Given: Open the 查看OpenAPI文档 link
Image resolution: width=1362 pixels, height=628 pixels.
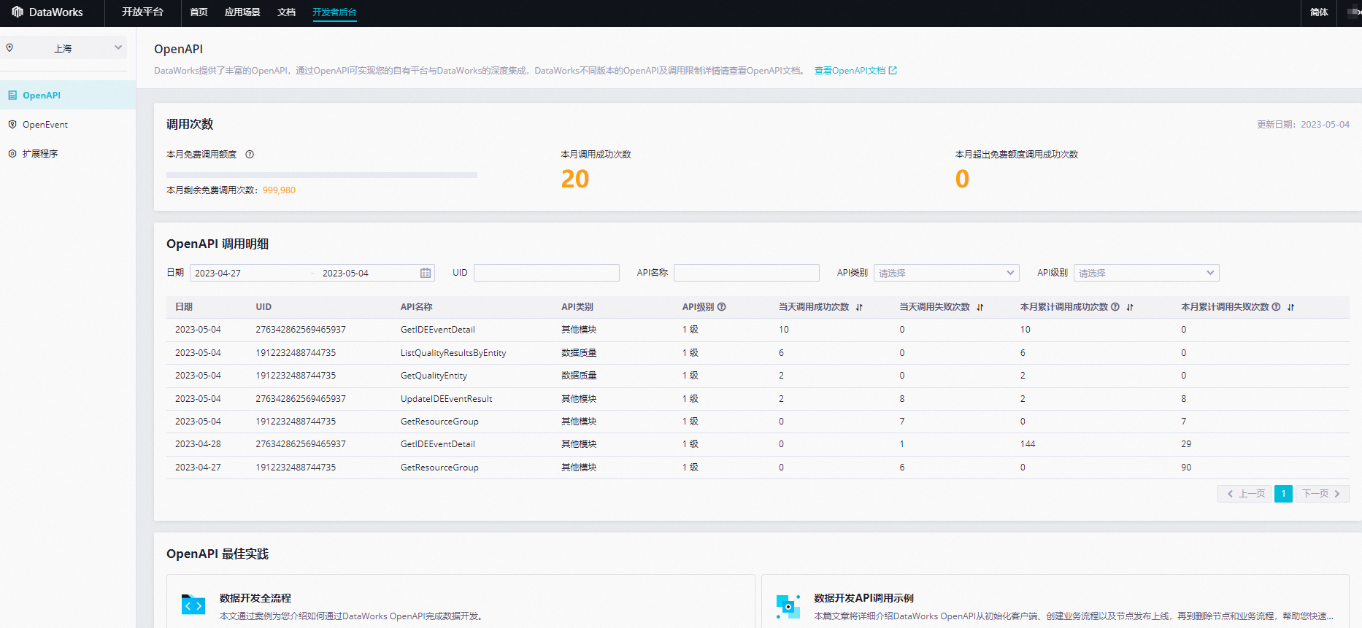Looking at the screenshot, I should (850, 71).
